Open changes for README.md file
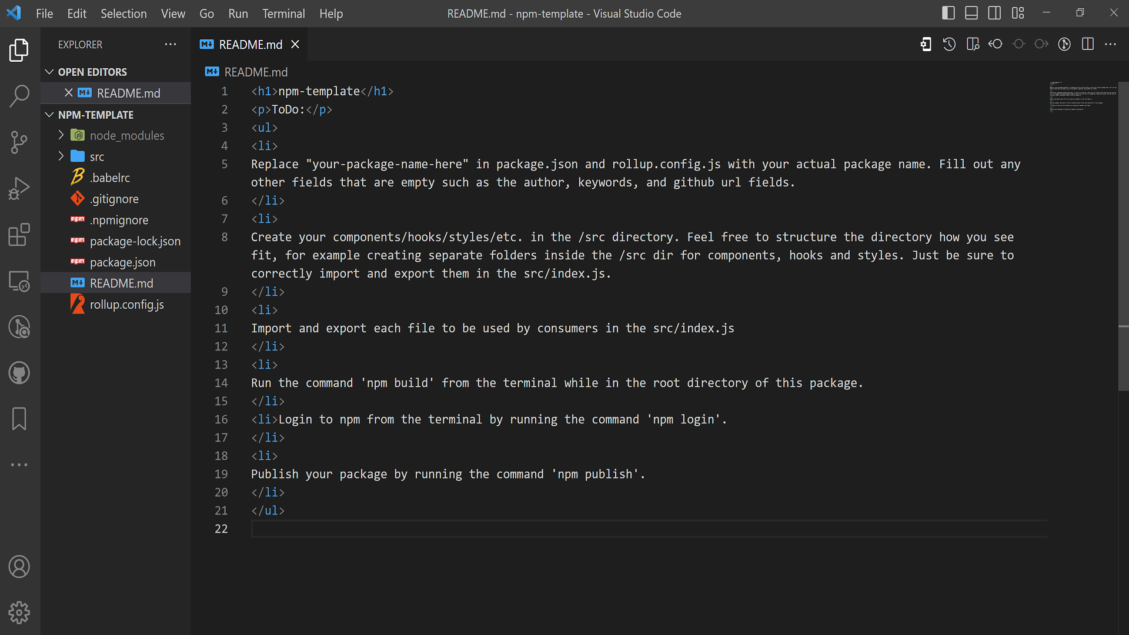1129x635 pixels. tap(926, 44)
